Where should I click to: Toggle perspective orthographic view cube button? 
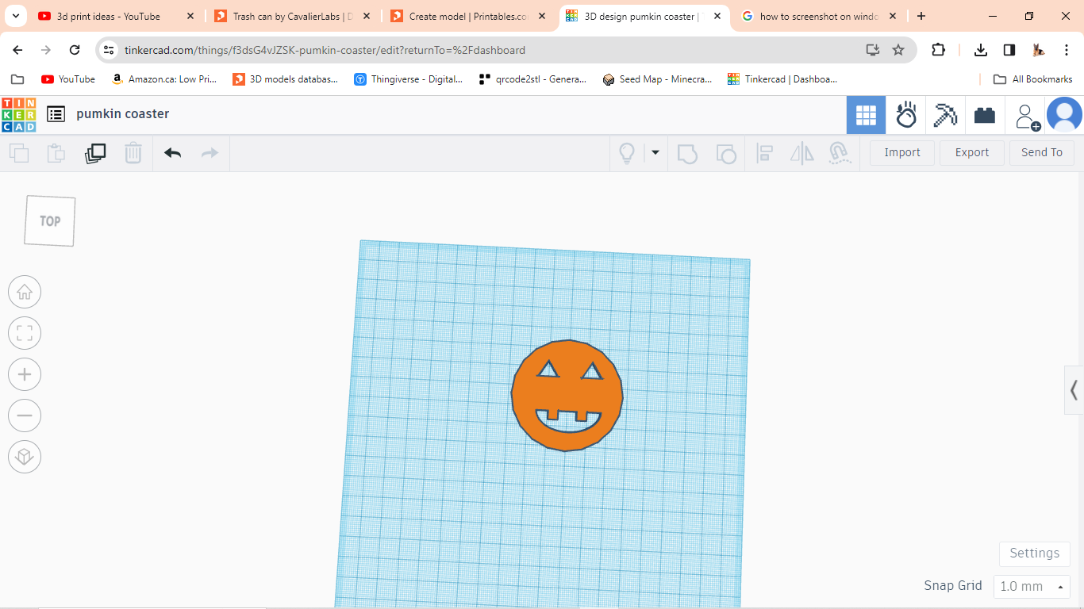coord(25,457)
